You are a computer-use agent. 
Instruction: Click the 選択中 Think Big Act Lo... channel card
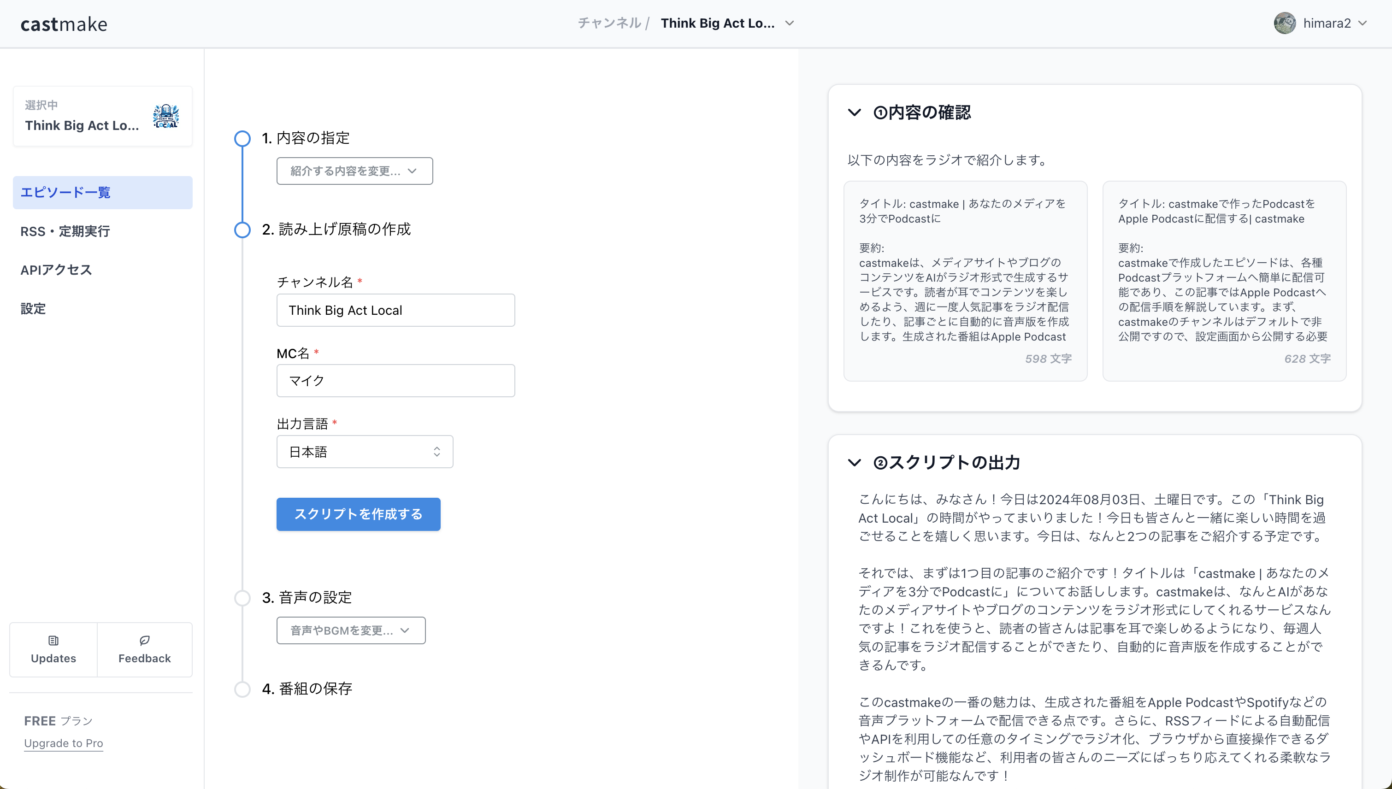(102, 116)
